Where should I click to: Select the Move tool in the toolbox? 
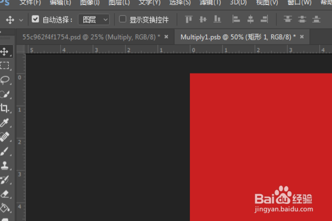click(4, 51)
